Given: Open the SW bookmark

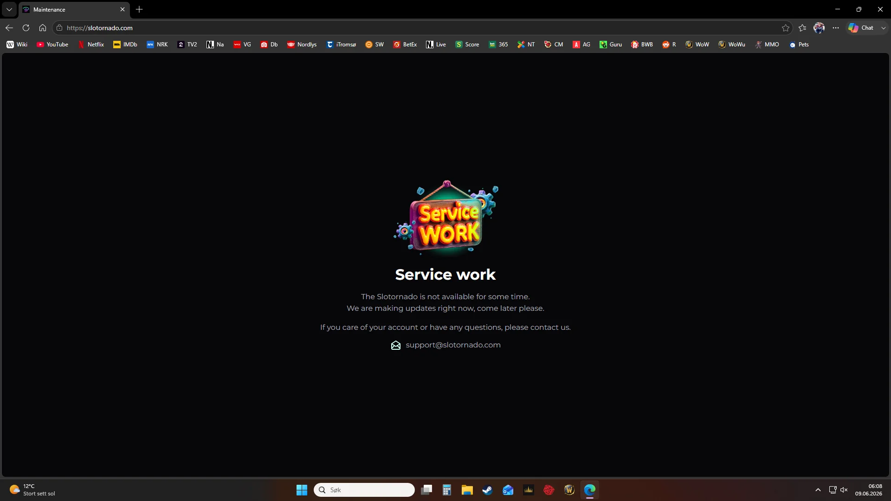Looking at the screenshot, I should pyautogui.click(x=374, y=45).
